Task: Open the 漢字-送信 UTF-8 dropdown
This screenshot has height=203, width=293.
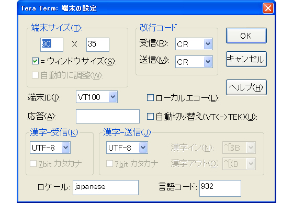Action: pos(127,148)
